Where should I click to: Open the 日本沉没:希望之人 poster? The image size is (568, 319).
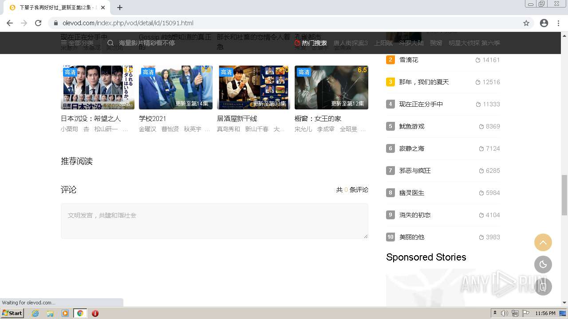tap(98, 87)
